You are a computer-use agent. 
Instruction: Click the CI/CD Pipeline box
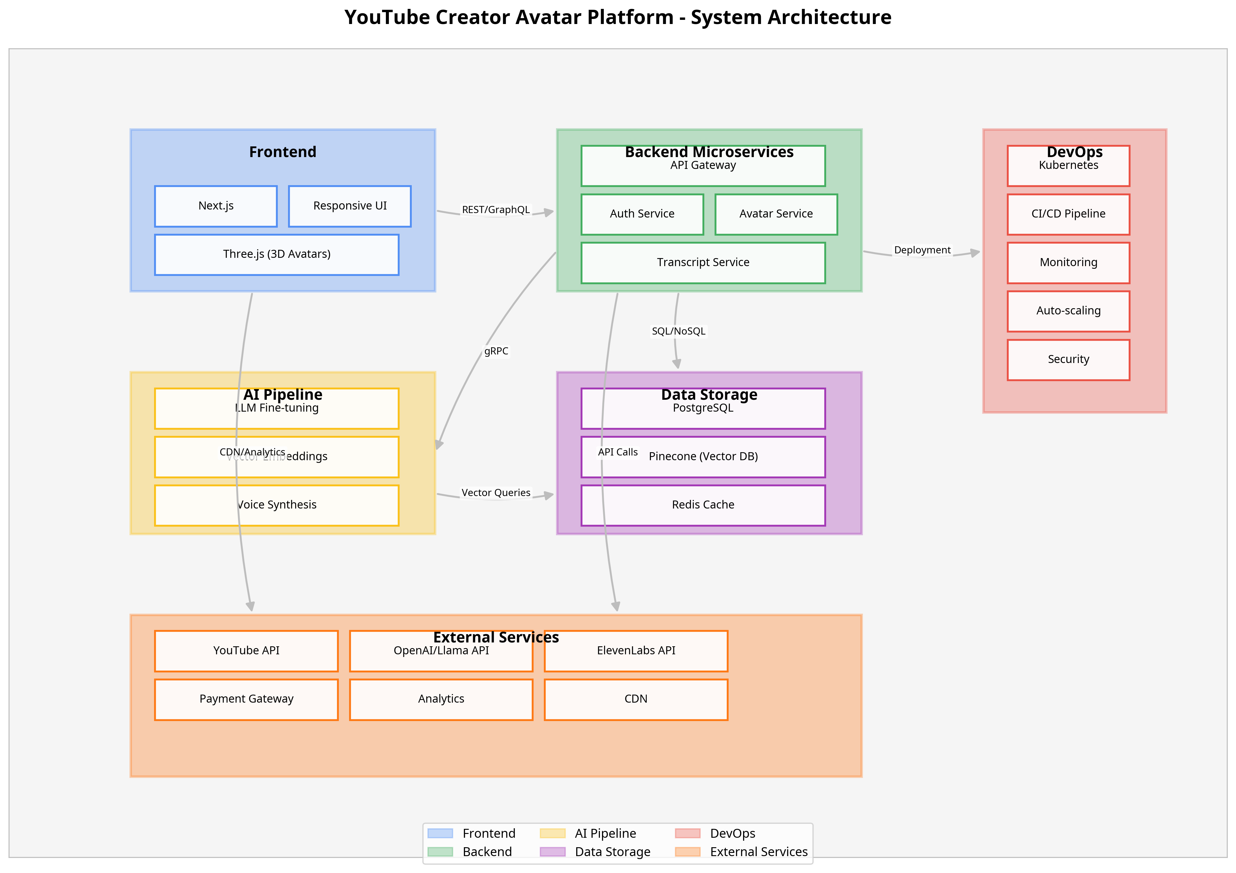(1069, 214)
